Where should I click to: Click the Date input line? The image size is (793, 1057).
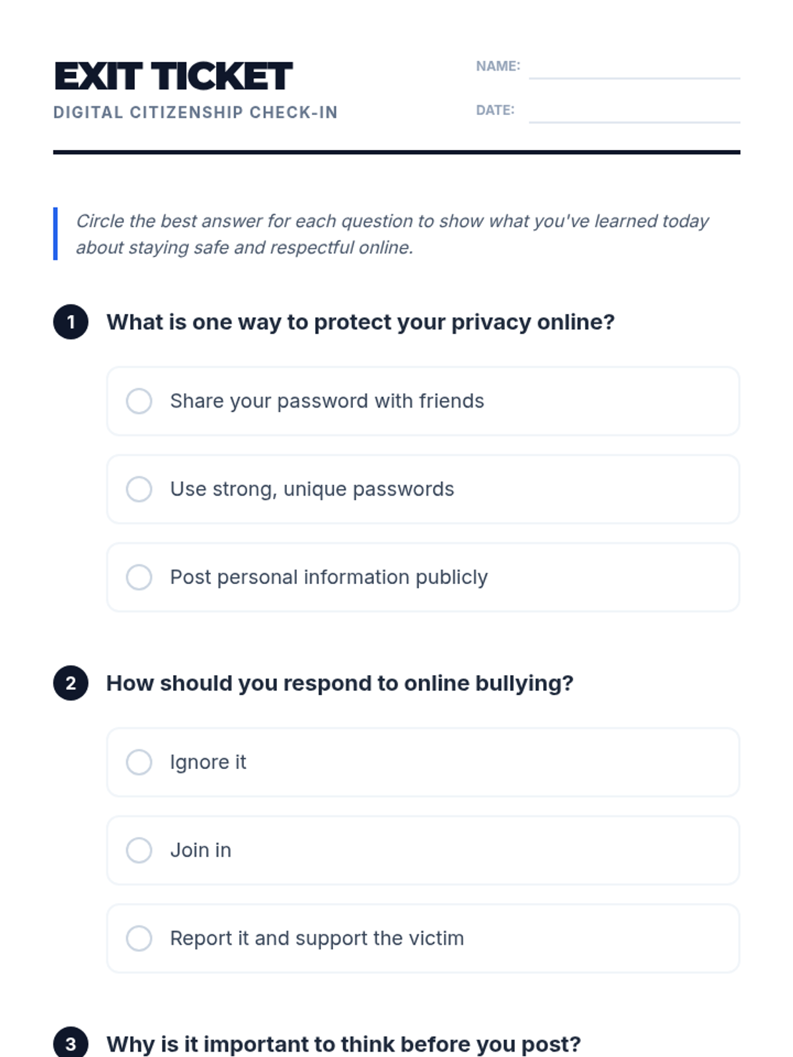point(634,112)
